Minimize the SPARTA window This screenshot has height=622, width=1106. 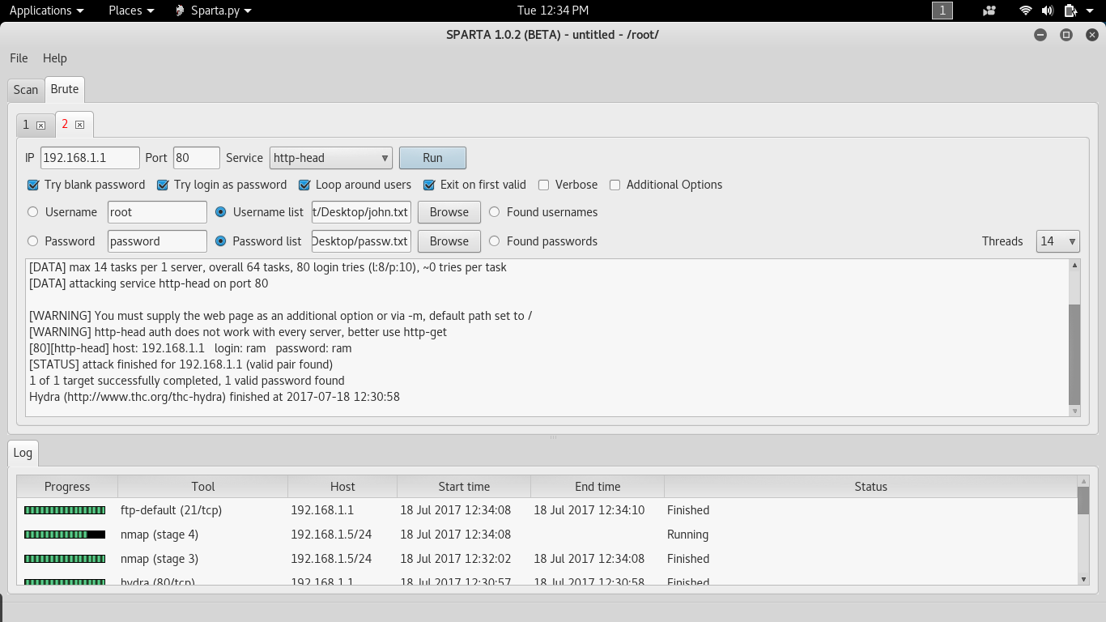point(1040,35)
